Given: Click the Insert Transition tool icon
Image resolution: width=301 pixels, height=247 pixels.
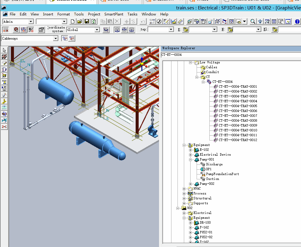Looking at the screenshot, I should pyautogui.click(x=4, y=69).
